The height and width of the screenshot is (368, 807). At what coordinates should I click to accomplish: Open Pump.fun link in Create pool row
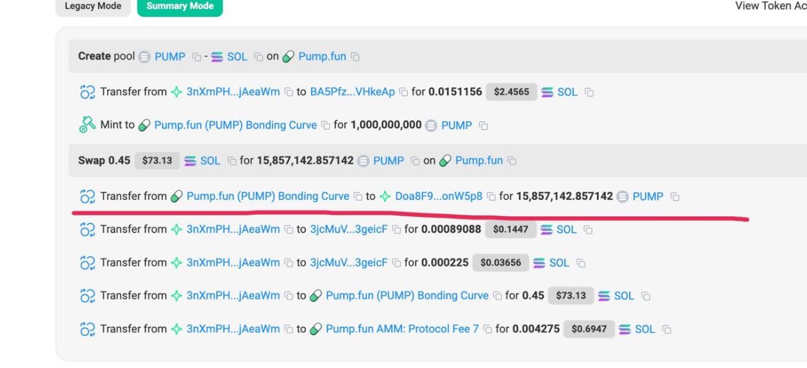pyautogui.click(x=322, y=57)
